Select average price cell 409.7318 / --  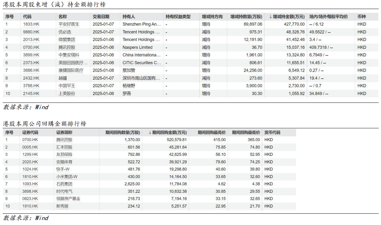pos(321,47)
